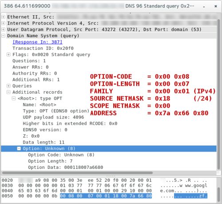The height and width of the screenshot is (204, 222).
Task: Collapse the Additional records section
Action: (8, 92)
